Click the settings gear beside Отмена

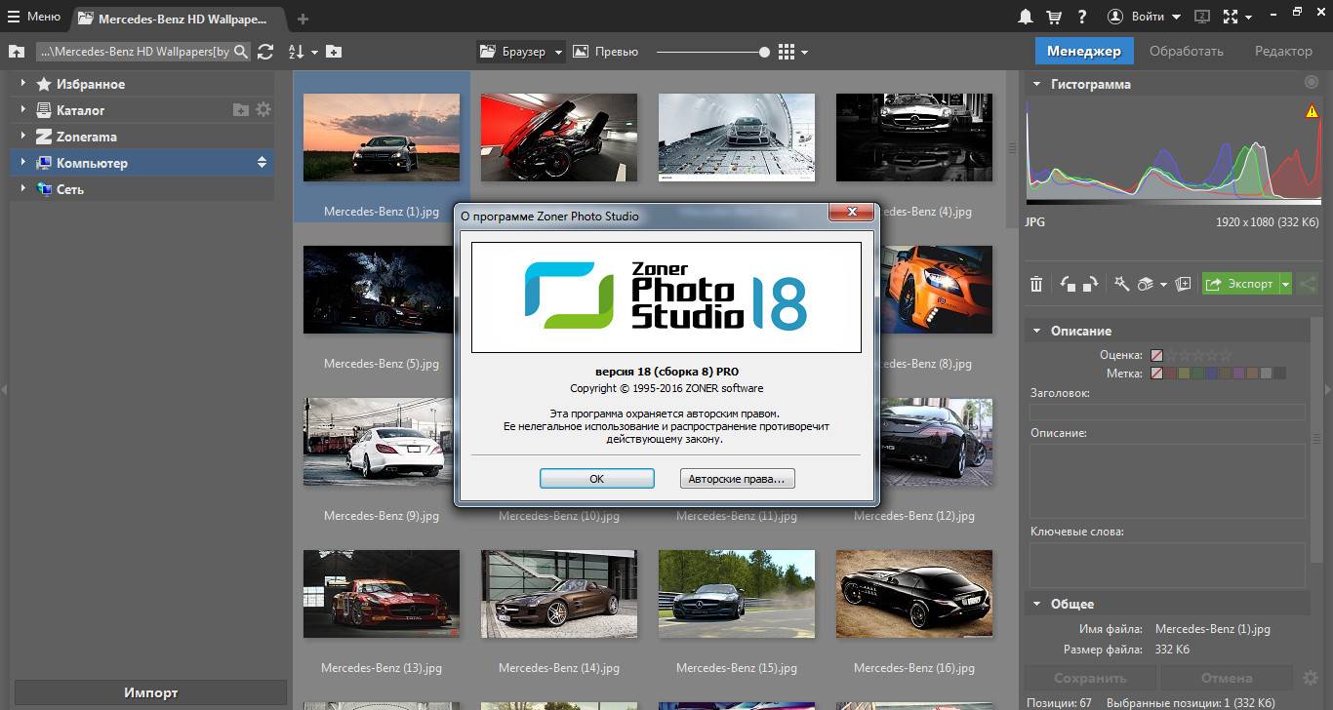click(x=1311, y=678)
